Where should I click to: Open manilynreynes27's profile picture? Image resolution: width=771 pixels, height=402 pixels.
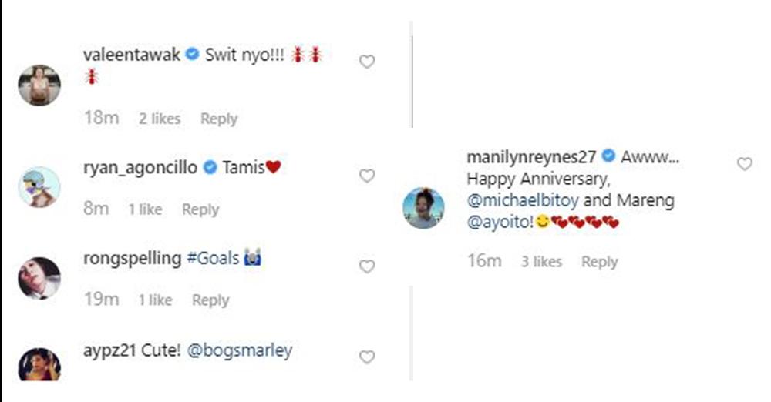coord(424,208)
